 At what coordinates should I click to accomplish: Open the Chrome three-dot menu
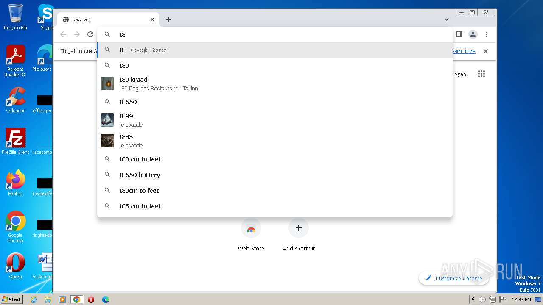pos(487,34)
